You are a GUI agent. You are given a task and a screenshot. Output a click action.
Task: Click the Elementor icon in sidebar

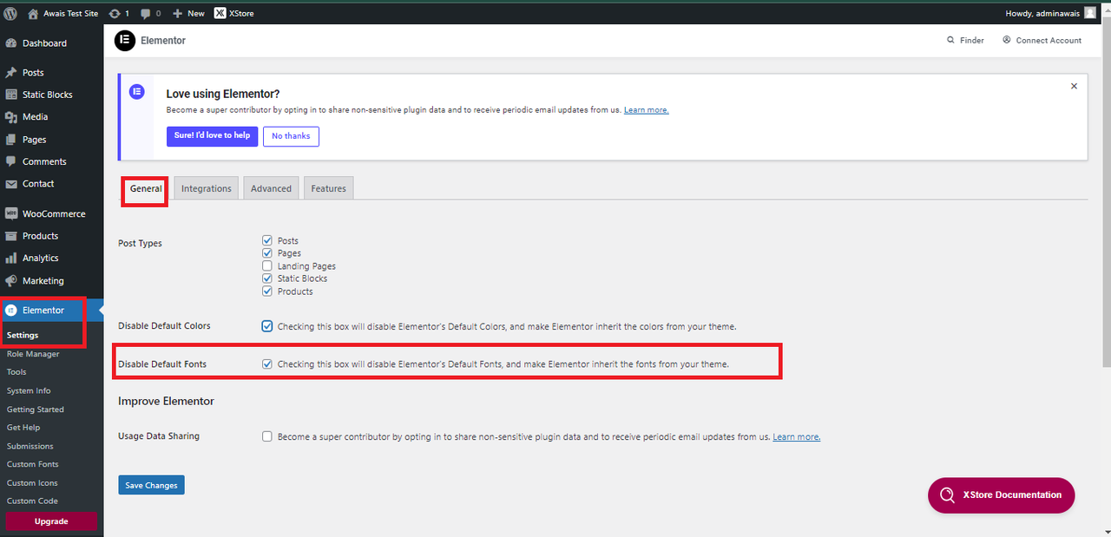[11, 311]
